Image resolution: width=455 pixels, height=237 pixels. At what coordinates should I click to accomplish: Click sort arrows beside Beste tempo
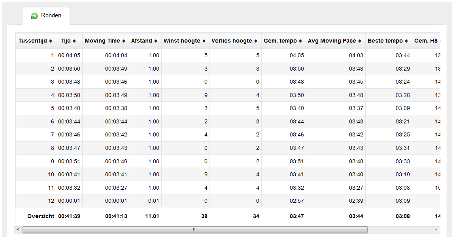[x=406, y=41]
